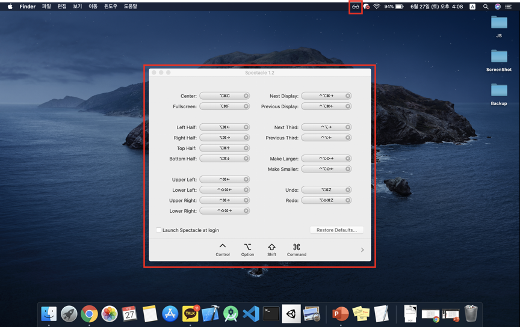520x327 pixels.
Task: Open Trash in the Dock
Action: tap(471, 313)
